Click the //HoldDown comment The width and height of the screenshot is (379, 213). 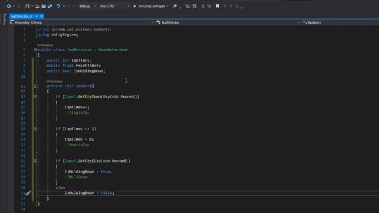76,177
